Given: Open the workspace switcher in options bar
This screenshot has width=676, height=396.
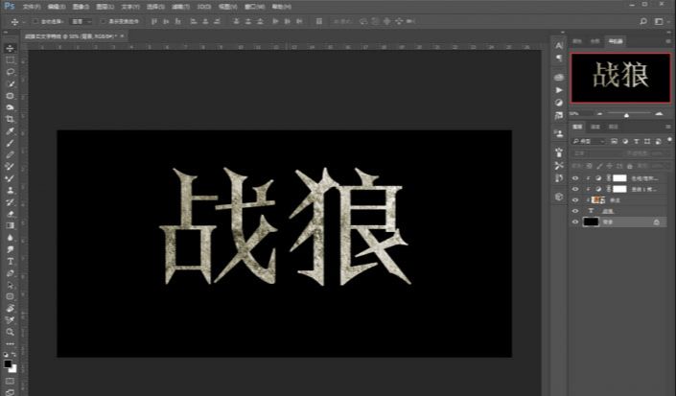Looking at the screenshot, I should click(x=659, y=21).
